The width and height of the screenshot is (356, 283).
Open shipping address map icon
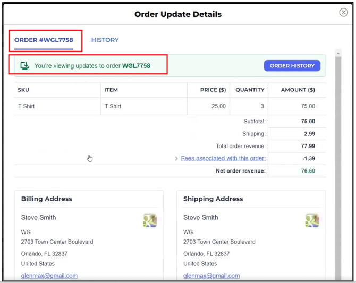tap(312, 220)
